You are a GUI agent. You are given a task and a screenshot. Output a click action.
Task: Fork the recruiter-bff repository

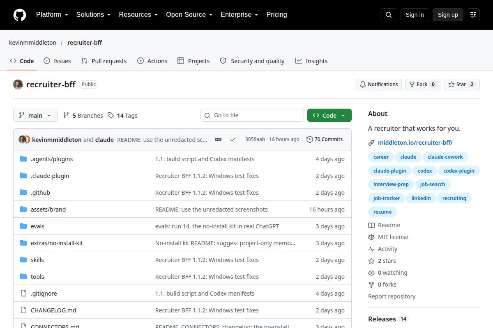[423, 84]
